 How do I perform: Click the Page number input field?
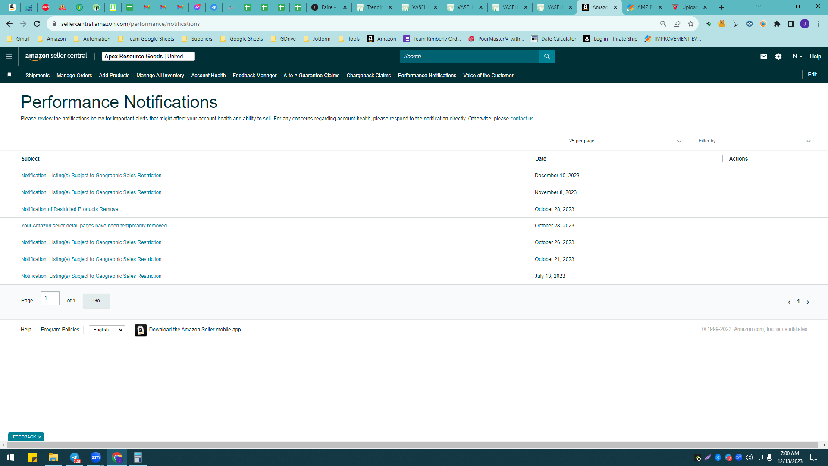[50, 299]
